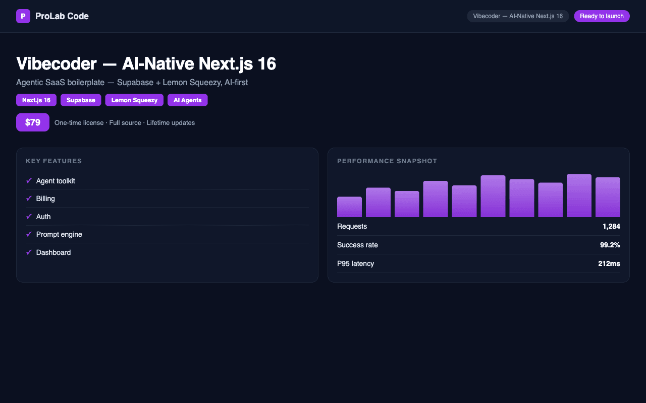Click the Key Features heading
Viewport: 646px width, 403px height.
(54, 161)
